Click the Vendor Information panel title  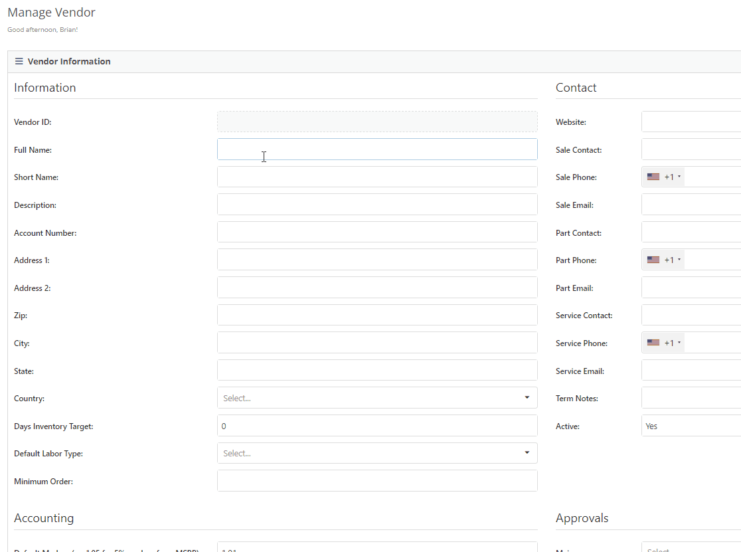[69, 61]
